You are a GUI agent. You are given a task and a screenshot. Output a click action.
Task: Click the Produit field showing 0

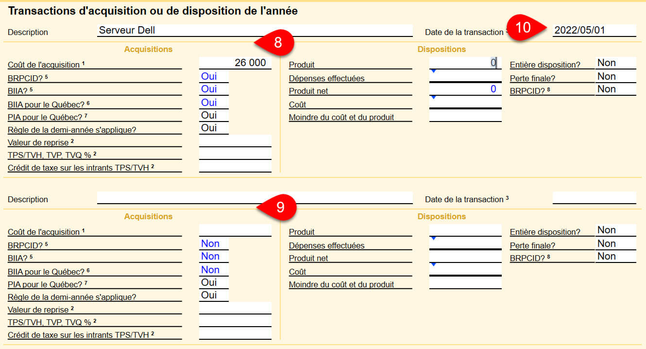(x=465, y=63)
